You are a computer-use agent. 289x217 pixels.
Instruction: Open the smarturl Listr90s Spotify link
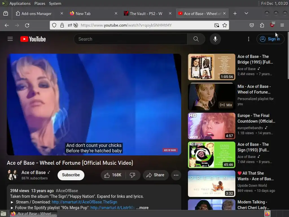[113, 208]
